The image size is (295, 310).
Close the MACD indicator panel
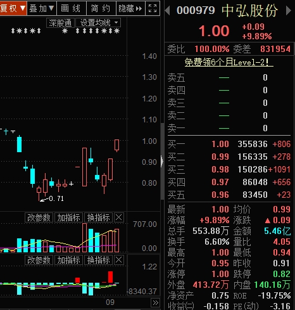119,260
